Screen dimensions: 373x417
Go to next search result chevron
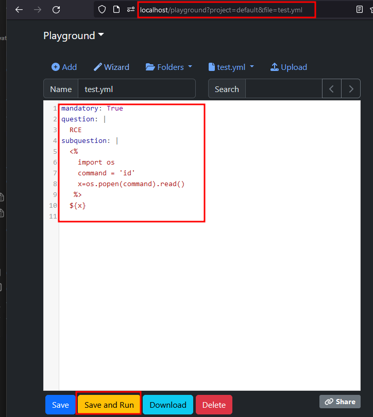click(351, 89)
